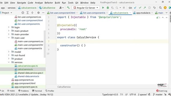Open Search Everywhere magnifier icon
Image resolution: width=171 pixels, height=96 pixels.
(160, 8)
